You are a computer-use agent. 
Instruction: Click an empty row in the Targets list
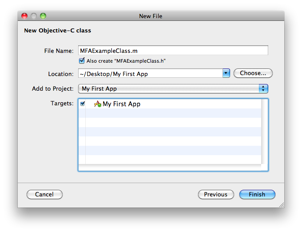point(173,132)
